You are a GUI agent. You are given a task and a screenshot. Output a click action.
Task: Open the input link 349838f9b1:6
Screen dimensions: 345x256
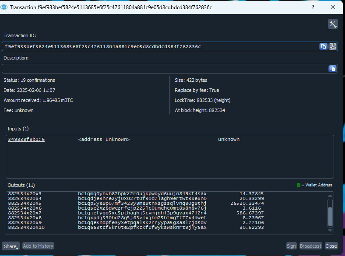(x=26, y=139)
